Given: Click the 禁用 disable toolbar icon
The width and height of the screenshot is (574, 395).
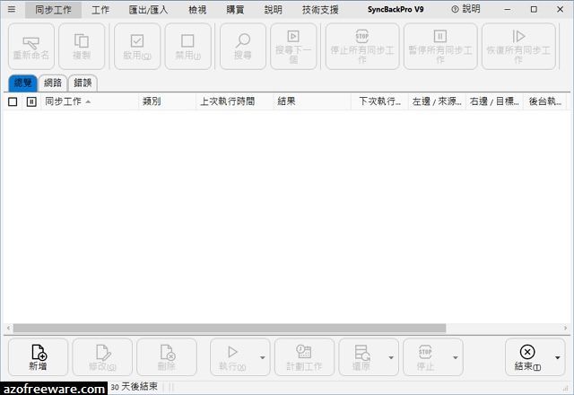Looking at the screenshot, I should coord(187,41).
